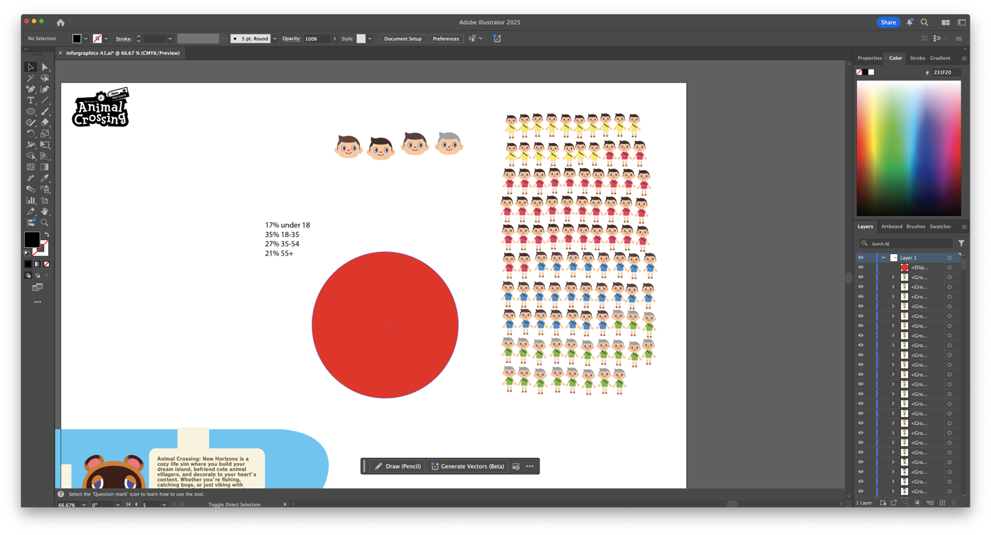Viewport: 991px width, 535px height.
Task: Select the Selection tool (black arrow)
Action: (x=31, y=67)
